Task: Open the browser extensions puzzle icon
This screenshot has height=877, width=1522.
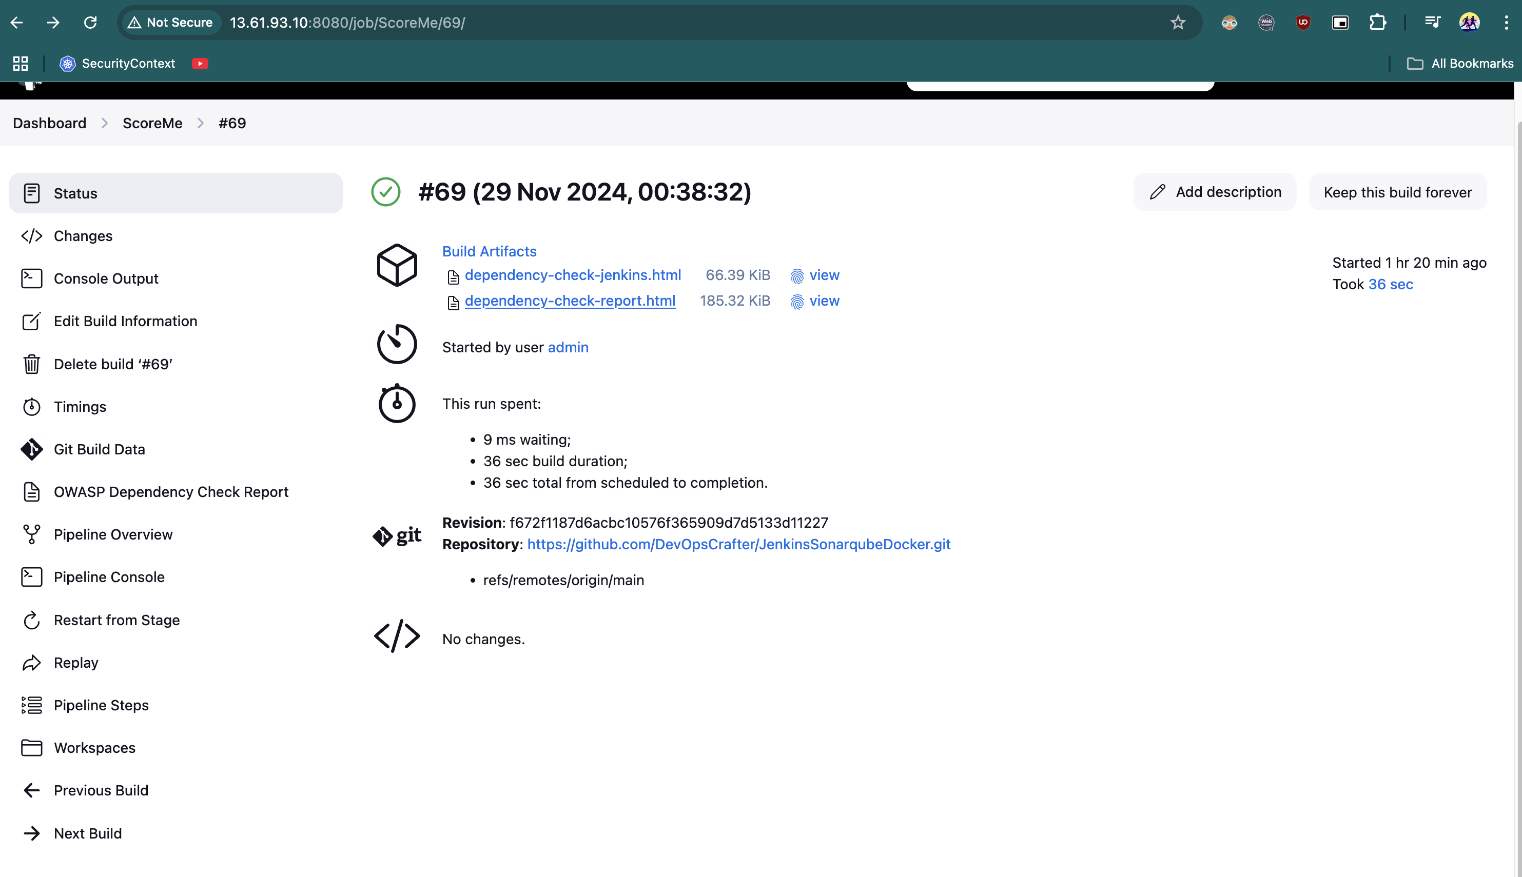Action: 1377,23
